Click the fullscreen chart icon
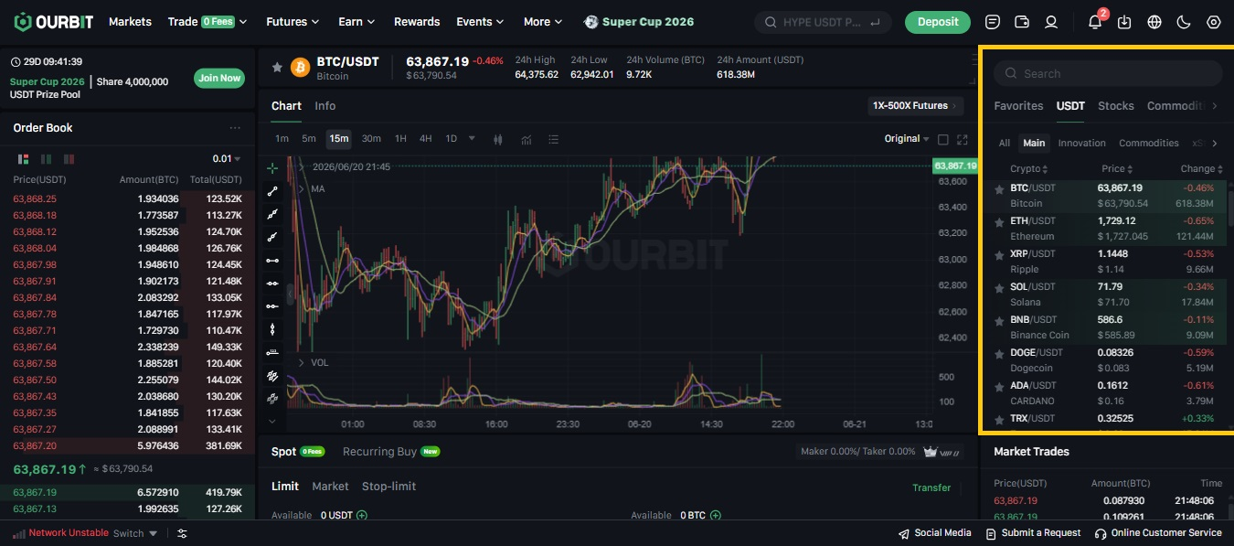Viewport: 1234px width, 546px height. pyautogui.click(x=962, y=139)
